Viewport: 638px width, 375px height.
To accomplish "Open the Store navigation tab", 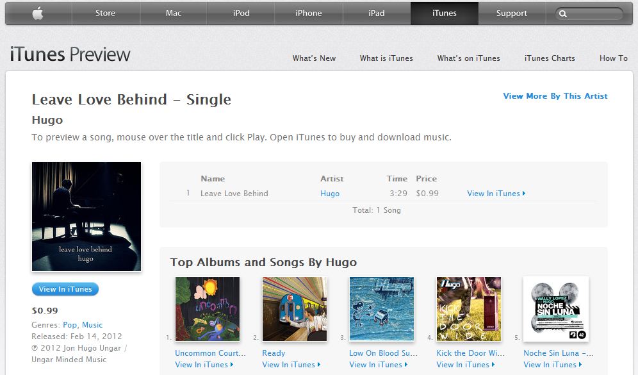I will [106, 13].
